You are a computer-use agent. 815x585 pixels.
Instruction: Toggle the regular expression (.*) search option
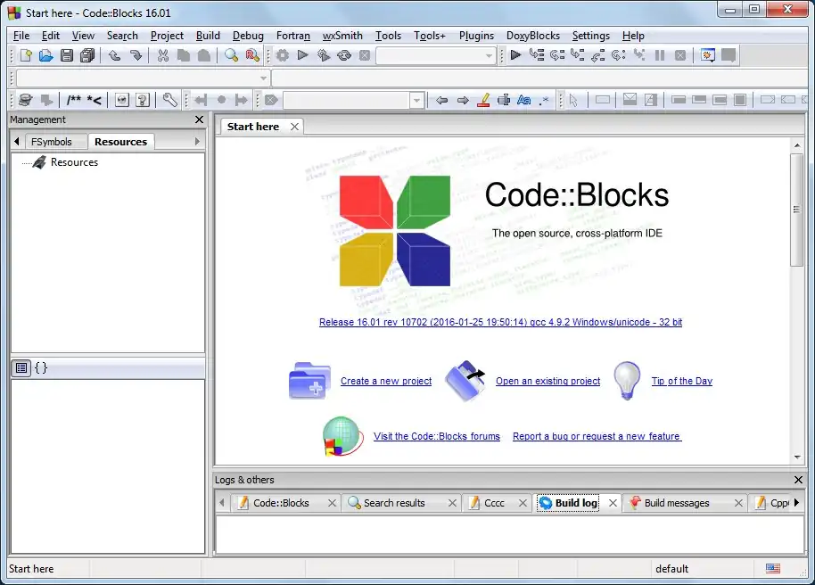click(x=545, y=100)
